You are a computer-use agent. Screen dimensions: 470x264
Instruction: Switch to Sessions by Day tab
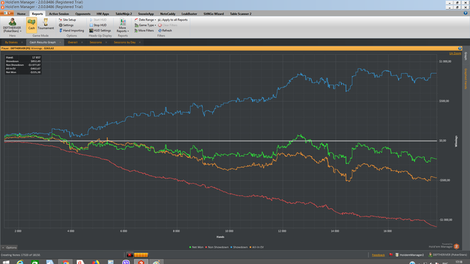tap(124, 42)
